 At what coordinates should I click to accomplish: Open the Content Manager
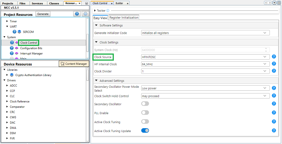click(x=74, y=64)
